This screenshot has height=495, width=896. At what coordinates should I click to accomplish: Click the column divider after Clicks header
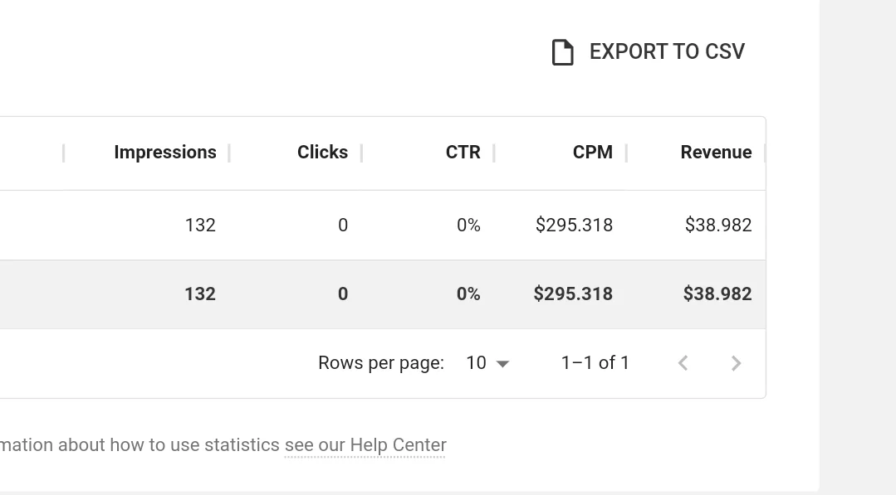click(x=362, y=153)
